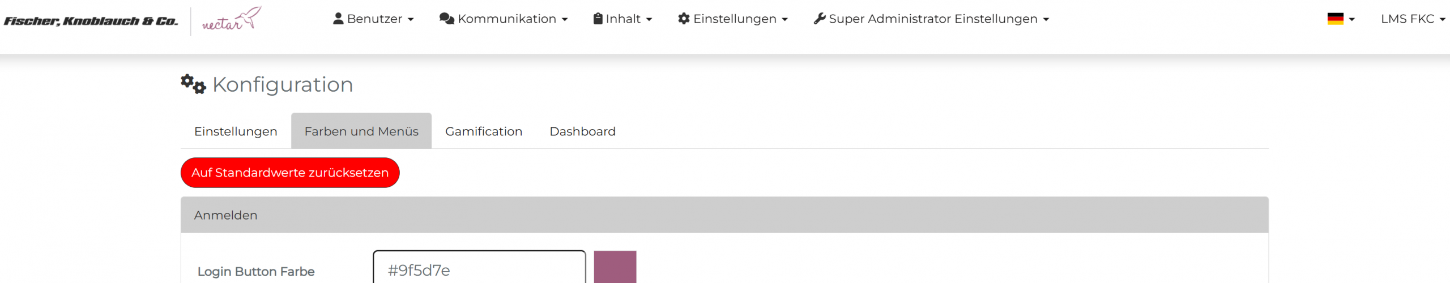Click the Fischer, Knoblauch & Co. logo
Viewport: 1450px width, 283px height.
[x=91, y=21]
